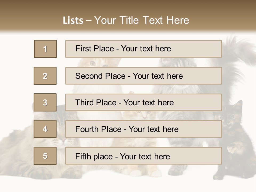This screenshot has width=256, height=192.
Task: Click the number 5 box
Action: pyautogui.click(x=45, y=156)
